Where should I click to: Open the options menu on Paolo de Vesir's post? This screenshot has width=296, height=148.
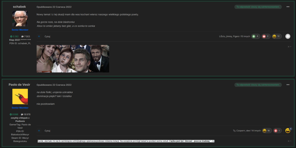click(288, 85)
